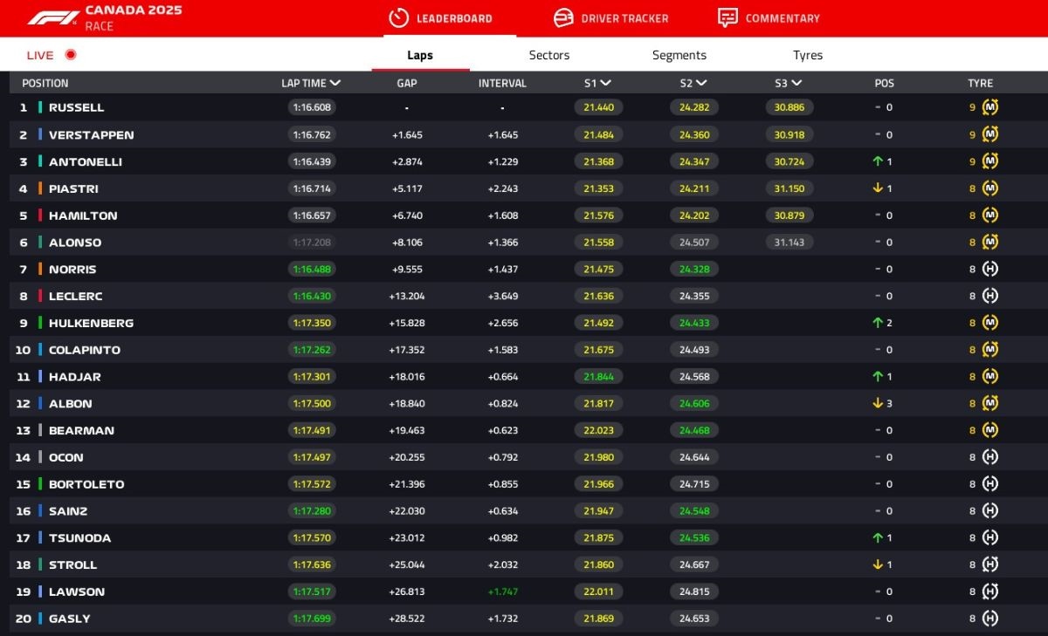
Task: Click Alonso's greyed lap time 1:17.208
Action: 312,243
